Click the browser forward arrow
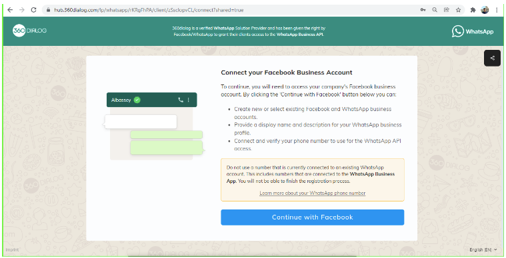Image resolution: width=506 pixels, height=258 pixels. pyautogui.click(x=21, y=10)
